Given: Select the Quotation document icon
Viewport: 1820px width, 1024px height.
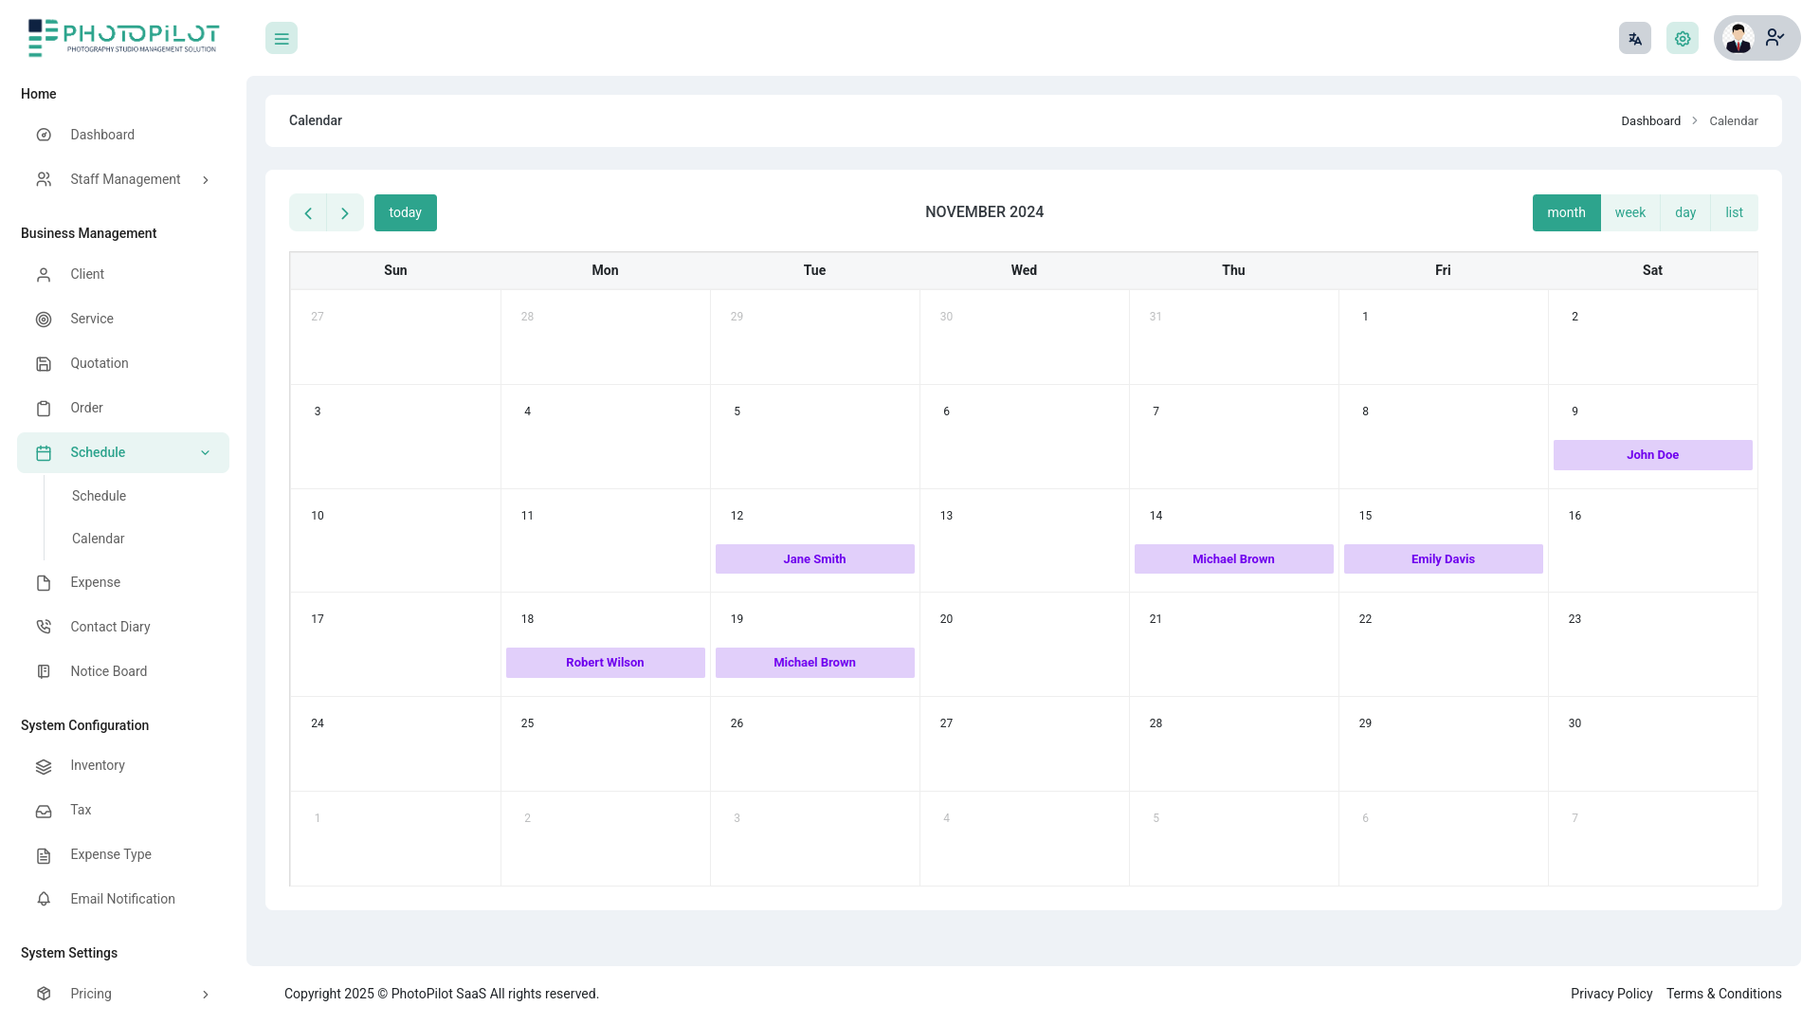Looking at the screenshot, I should coord(44,363).
